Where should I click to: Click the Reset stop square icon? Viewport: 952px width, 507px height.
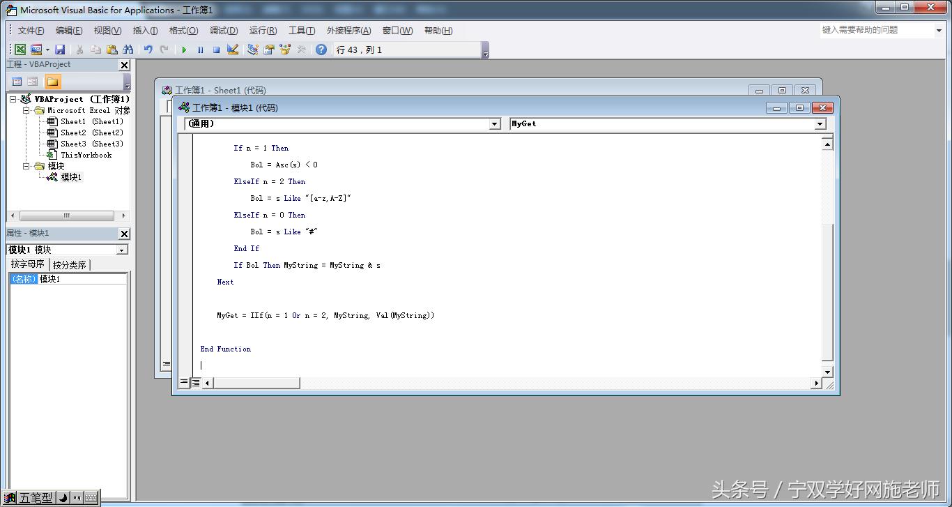click(216, 50)
